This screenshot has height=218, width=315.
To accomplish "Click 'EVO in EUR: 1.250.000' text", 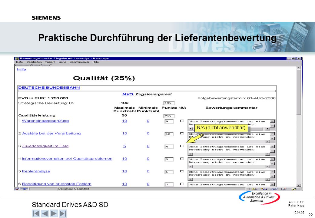I will click(43, 98).
